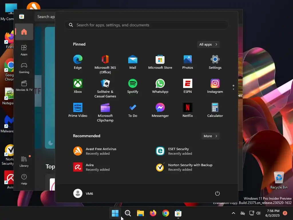293x220 pixels.
Task: Open the Calculator app
Action: tap(215, 110)
